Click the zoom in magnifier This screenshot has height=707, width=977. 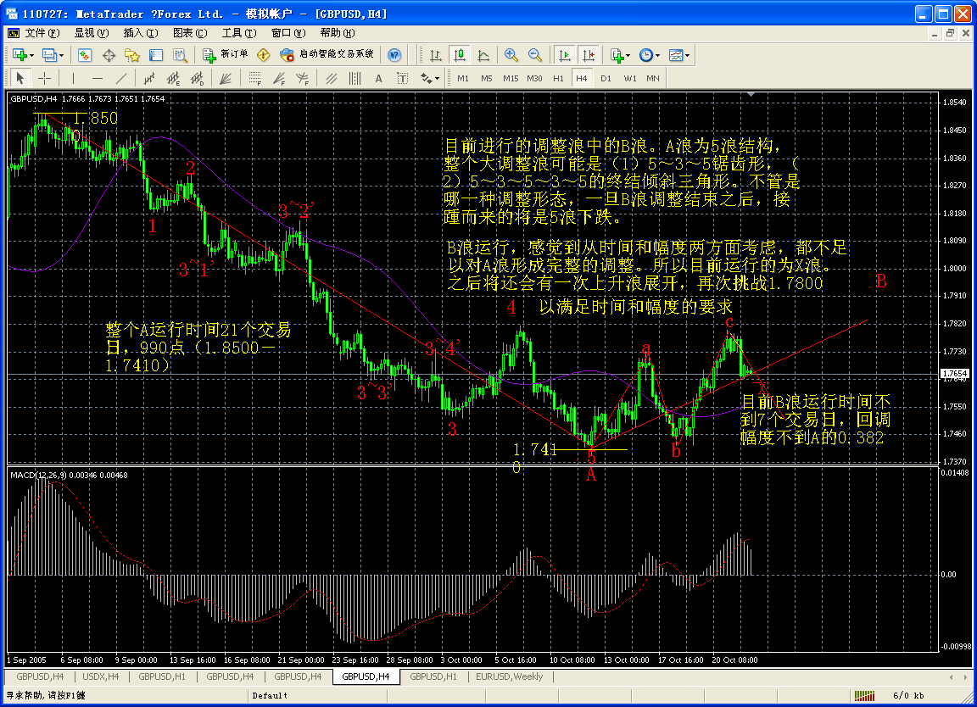click(x=511, y=55)
